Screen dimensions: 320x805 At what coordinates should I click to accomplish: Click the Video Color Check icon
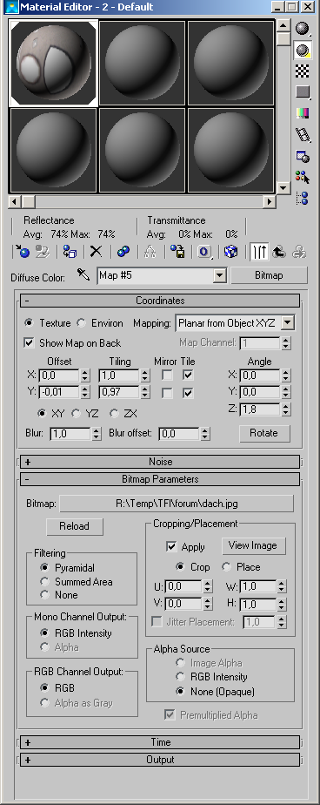303,113
